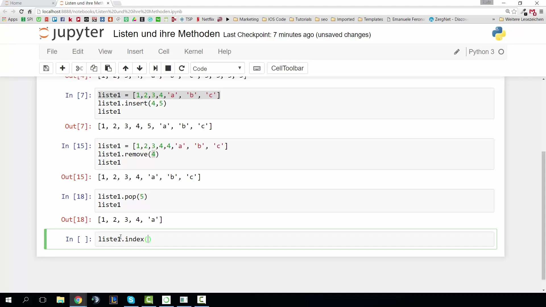Open the Facebook bookmark icon
This screenshot has width=546, height=307.
pyautogui.click(x=63, y=19)
